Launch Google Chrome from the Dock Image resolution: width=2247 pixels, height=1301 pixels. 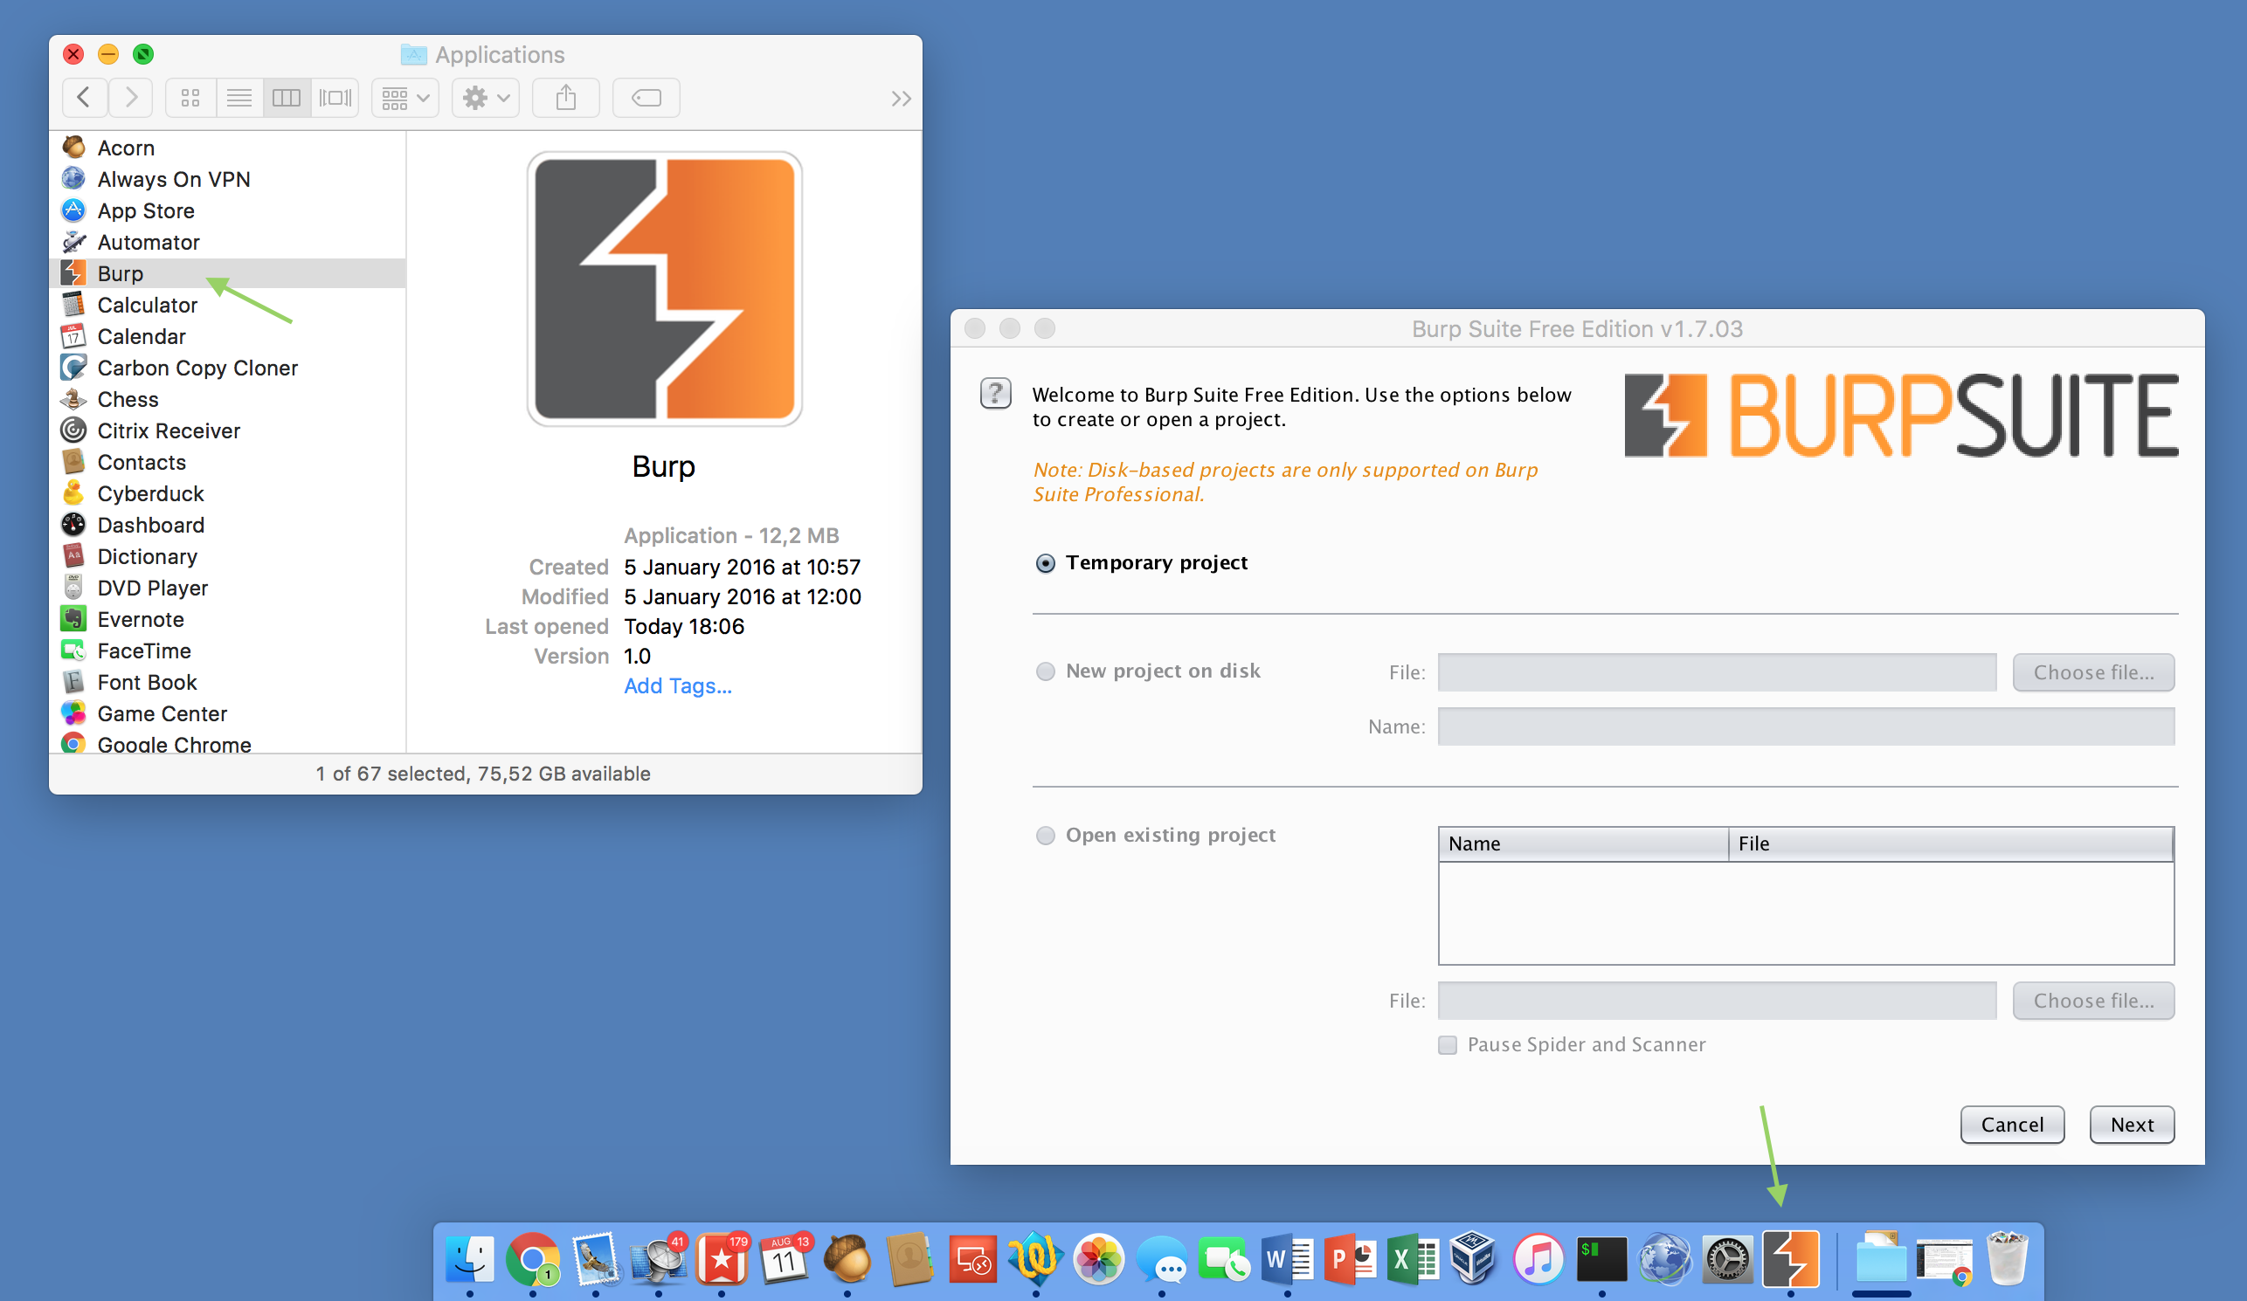tap(532, 1260)
